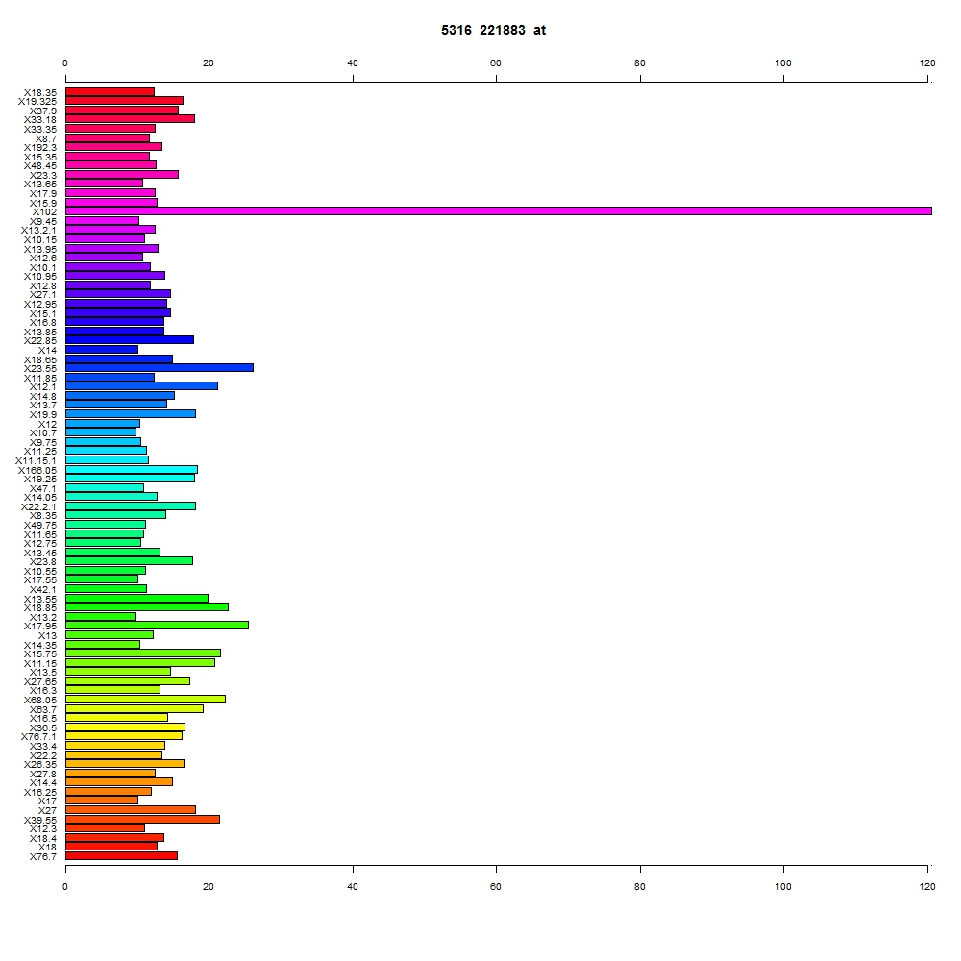Click the row label X27.8
The height and width of the screenshot is (961, 961).
pos(43,774)
